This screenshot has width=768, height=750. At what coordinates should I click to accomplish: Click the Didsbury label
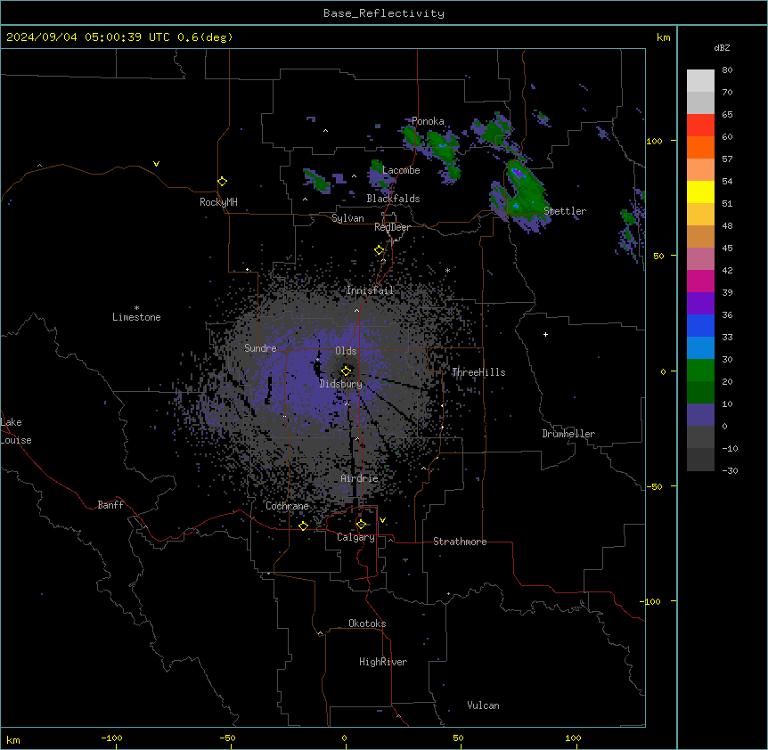click(x=341, y=384)
